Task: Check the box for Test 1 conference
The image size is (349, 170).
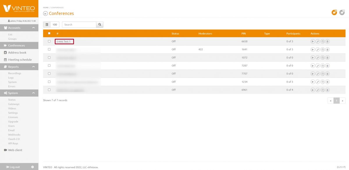Action: coord(49,41)
